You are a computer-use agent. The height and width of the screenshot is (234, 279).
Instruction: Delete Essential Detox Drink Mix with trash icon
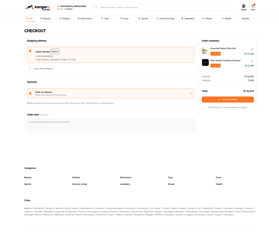252,49
